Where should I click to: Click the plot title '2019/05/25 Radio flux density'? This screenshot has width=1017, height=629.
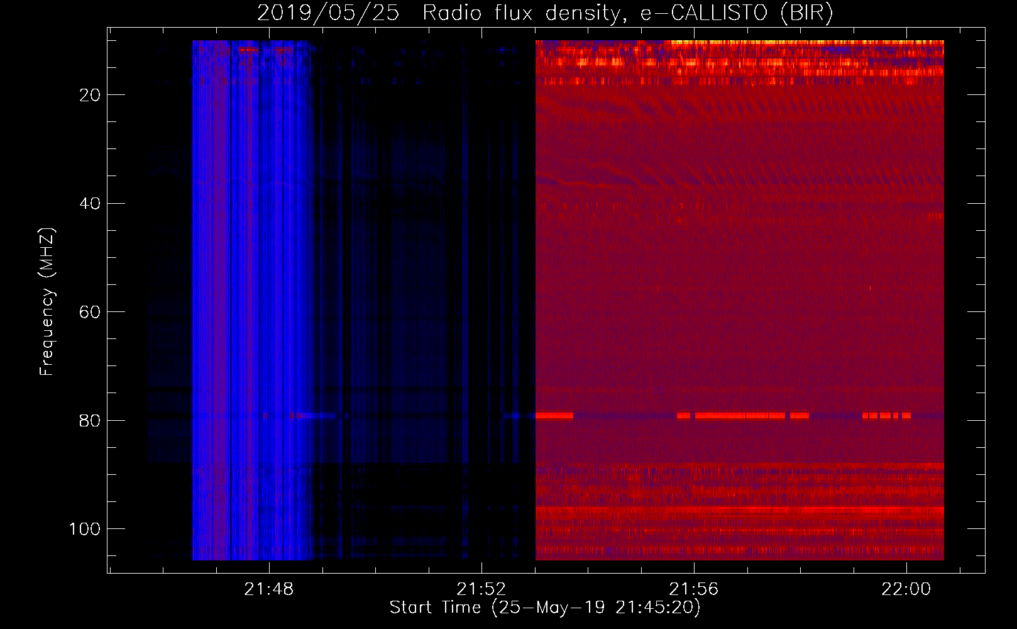tap(545, 13)
